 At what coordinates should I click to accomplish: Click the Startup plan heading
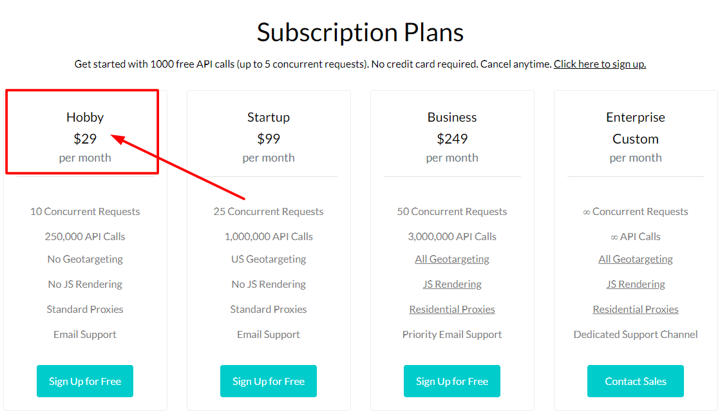(268, 117)
